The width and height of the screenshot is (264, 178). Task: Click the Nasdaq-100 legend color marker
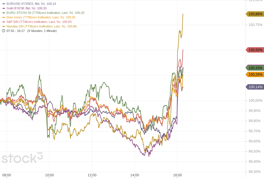[4, 26]
